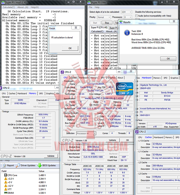
Task: Click the XMP-1866 column header
Action: tap(123, 166)
